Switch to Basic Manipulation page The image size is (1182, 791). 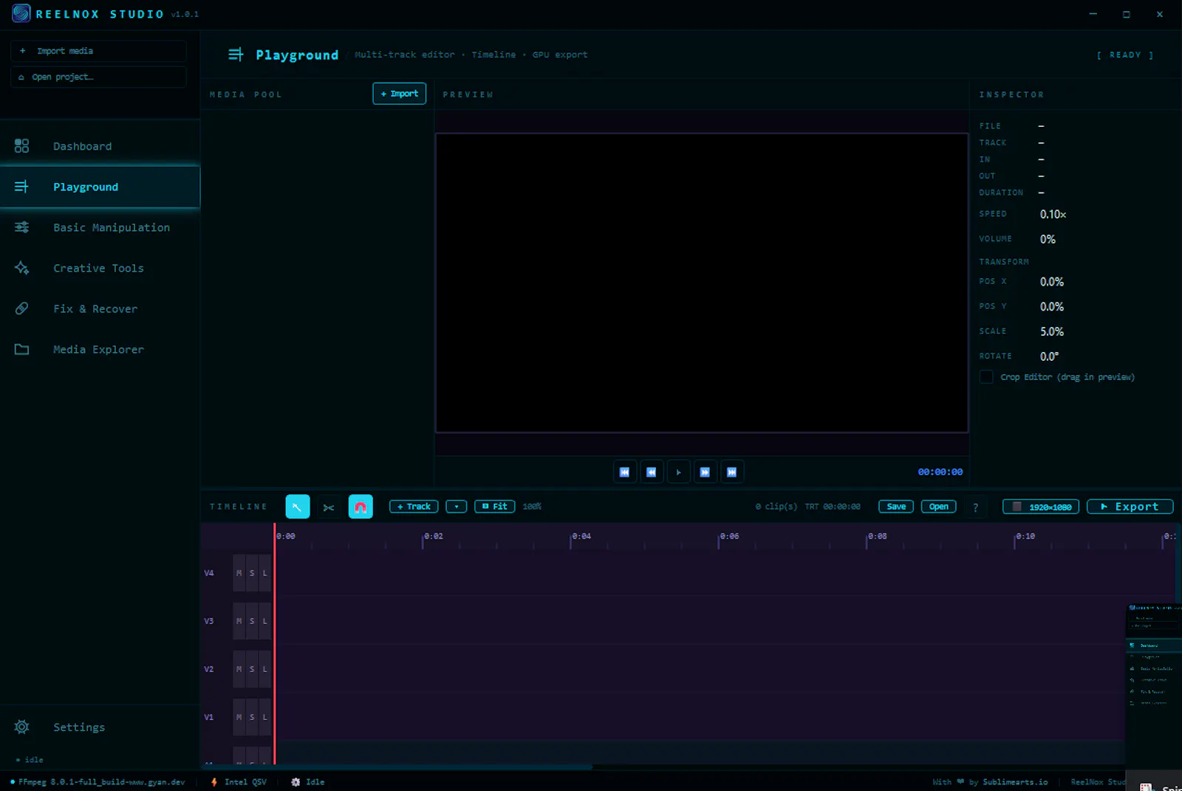point(100,227)
